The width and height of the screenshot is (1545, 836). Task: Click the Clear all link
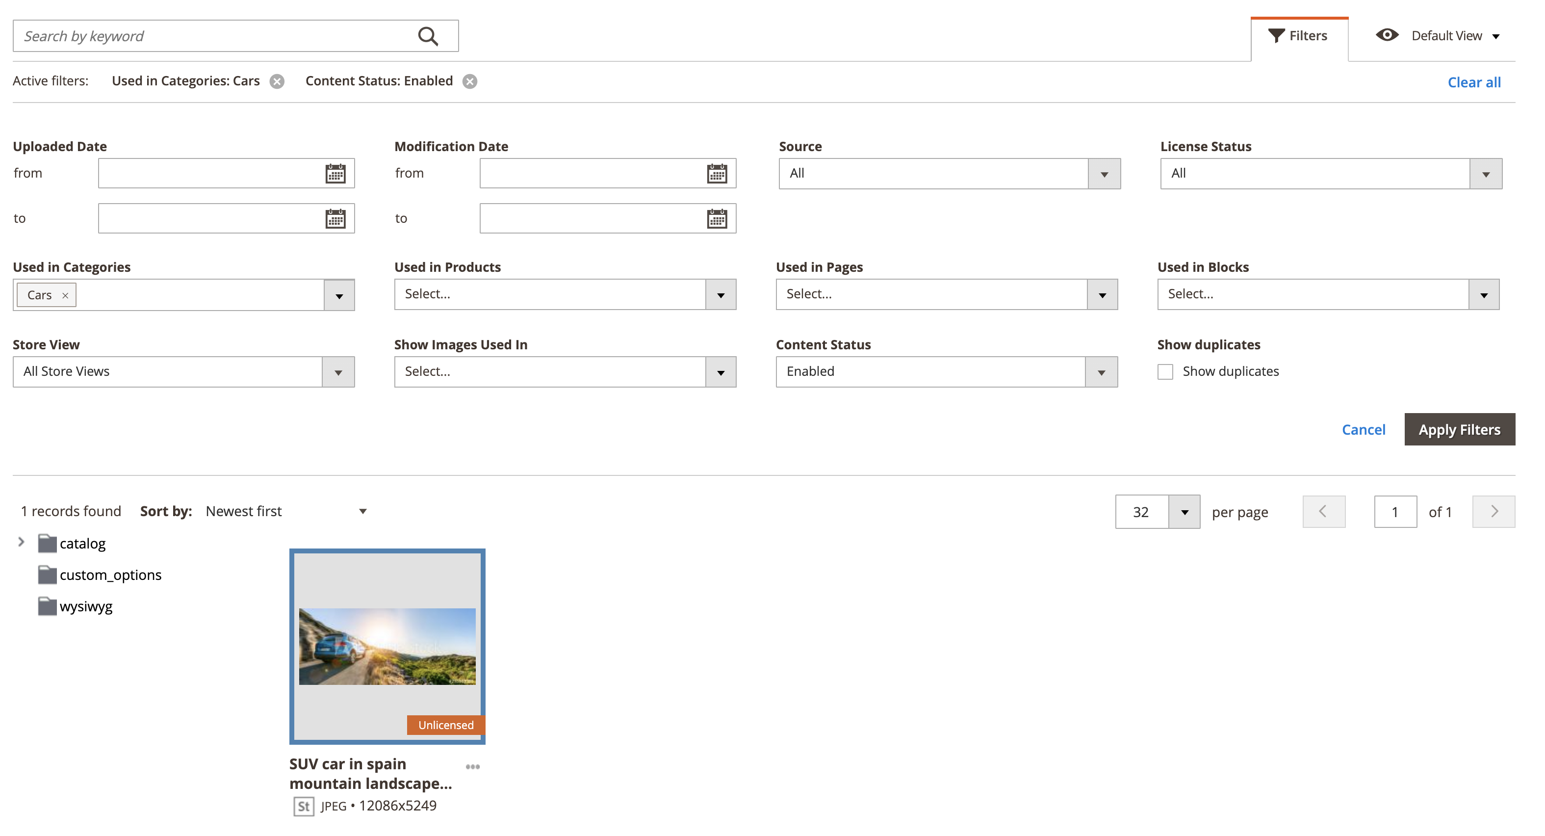coord(1473,82)
